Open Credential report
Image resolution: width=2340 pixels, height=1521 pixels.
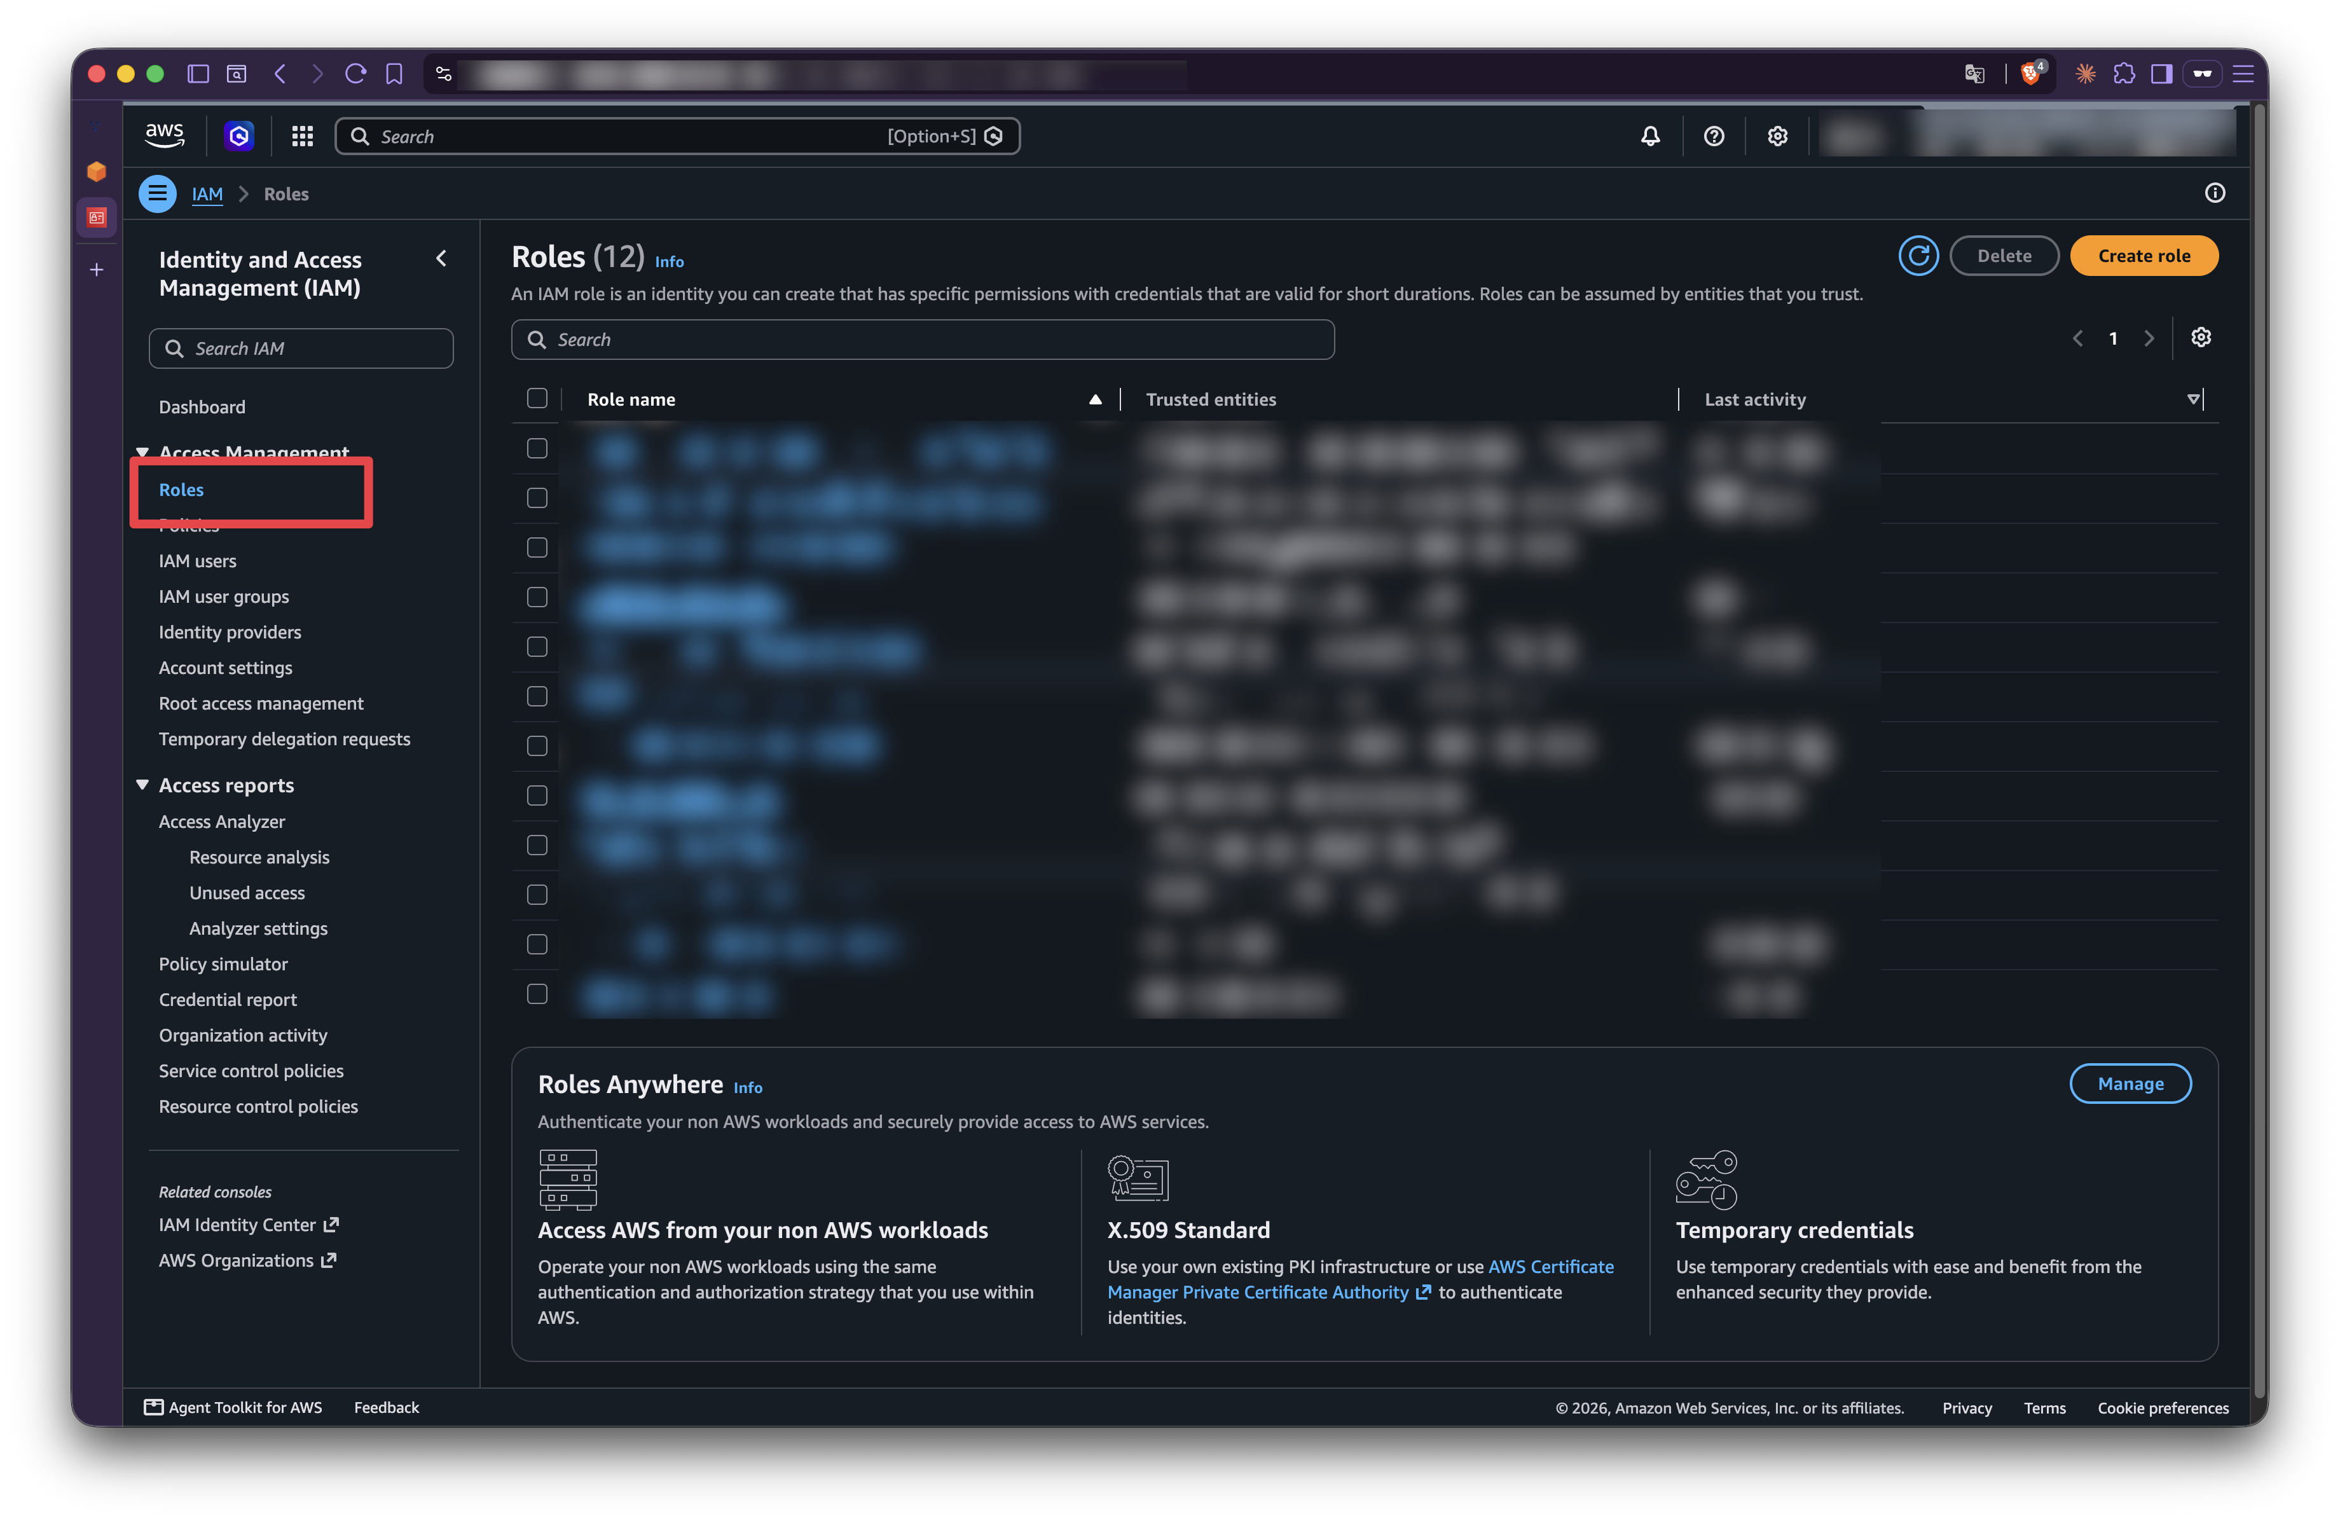(228, 1000)
